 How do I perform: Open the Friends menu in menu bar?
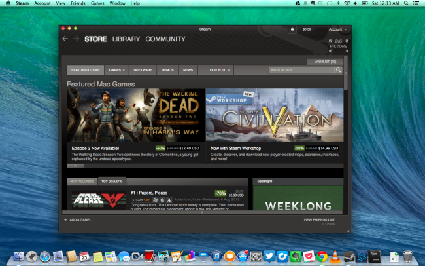tap(78, 3)
